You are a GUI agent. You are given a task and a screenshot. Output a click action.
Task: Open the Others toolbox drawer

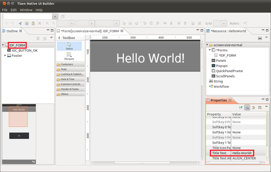[70, 94]
